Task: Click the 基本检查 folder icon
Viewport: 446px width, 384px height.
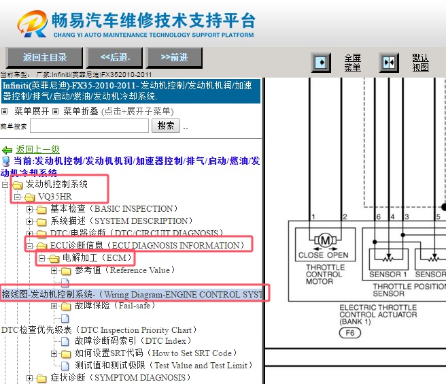Action: click(41, 210)
